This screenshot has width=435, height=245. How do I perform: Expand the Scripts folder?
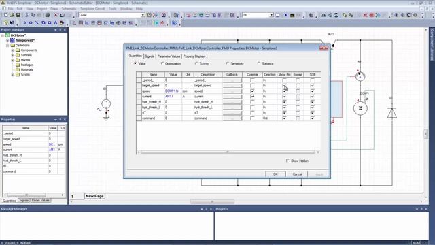[x=12, y=75]
